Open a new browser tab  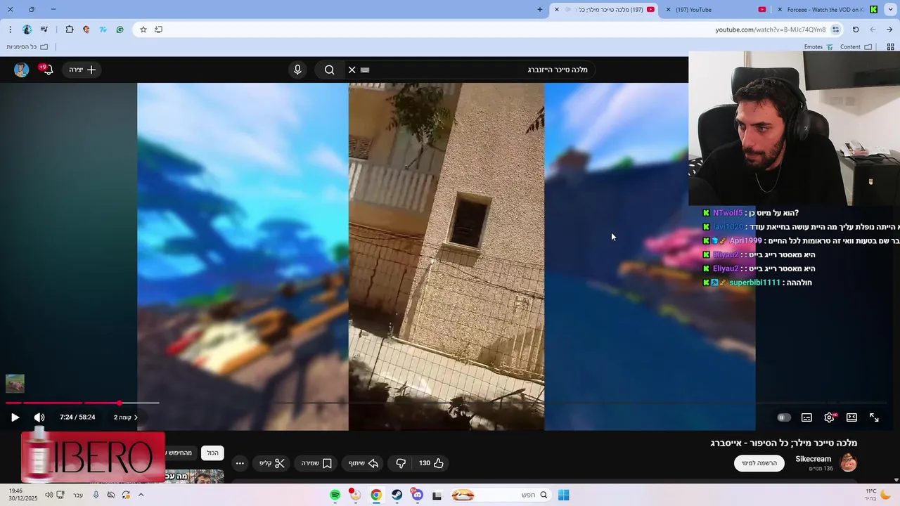point(540,10)
